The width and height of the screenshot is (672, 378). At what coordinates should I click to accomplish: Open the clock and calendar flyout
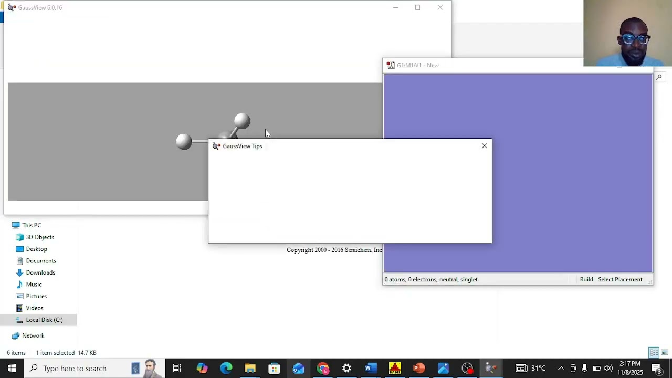(x=631, y=368)
